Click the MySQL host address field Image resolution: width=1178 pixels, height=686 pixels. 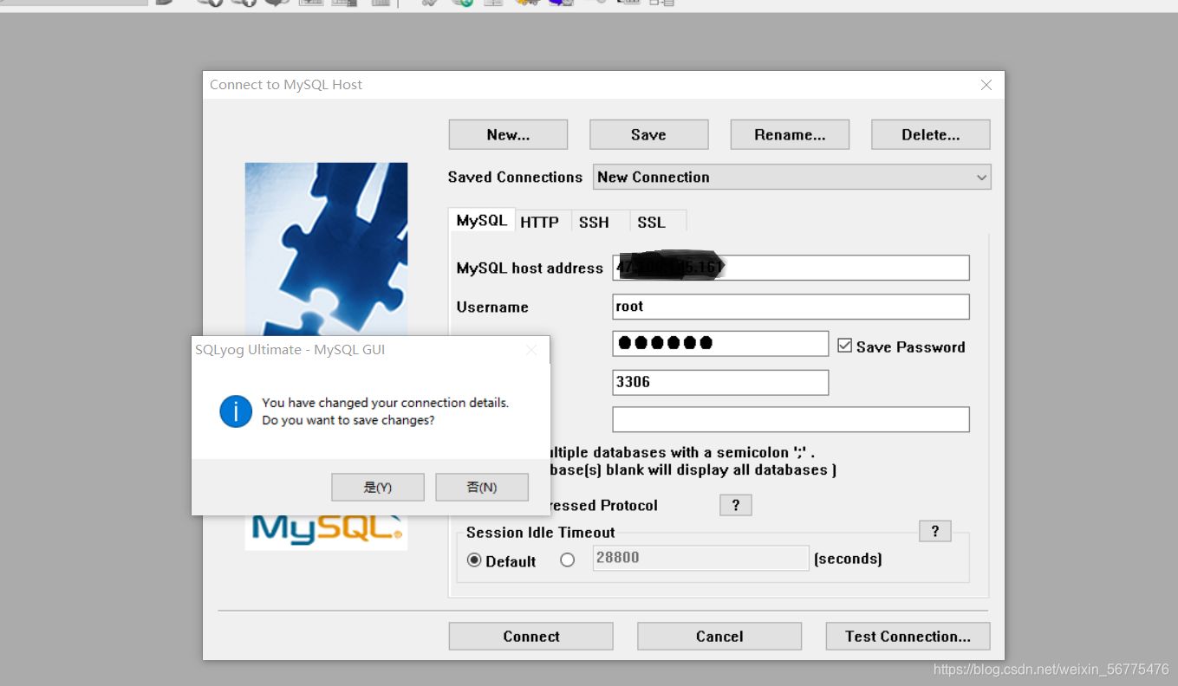click(x=791, y=268)
